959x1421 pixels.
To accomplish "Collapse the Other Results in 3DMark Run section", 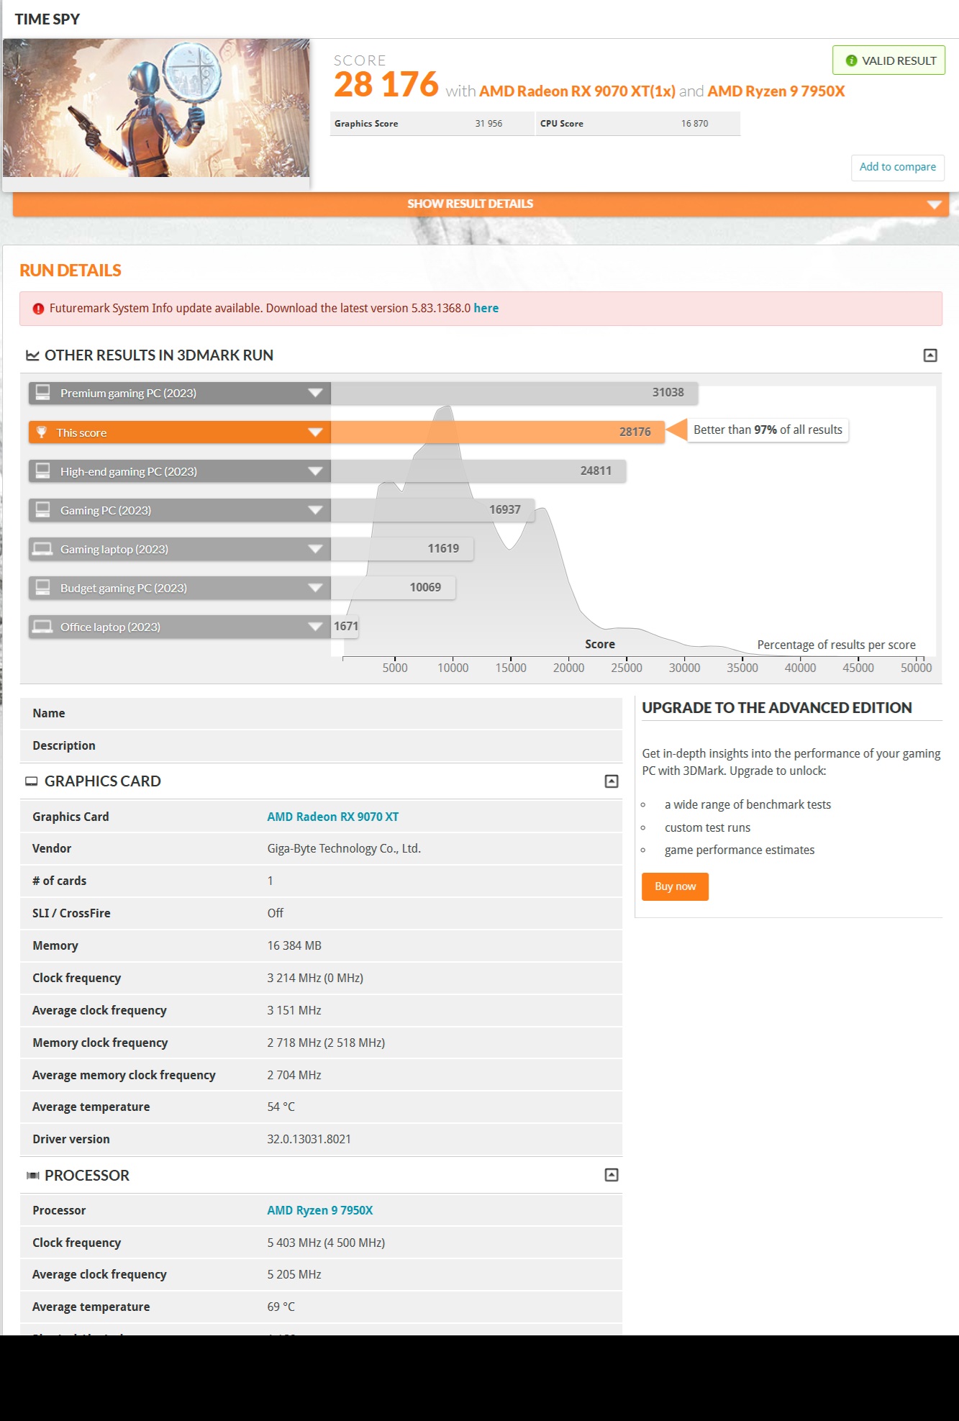I will (930, 355).
